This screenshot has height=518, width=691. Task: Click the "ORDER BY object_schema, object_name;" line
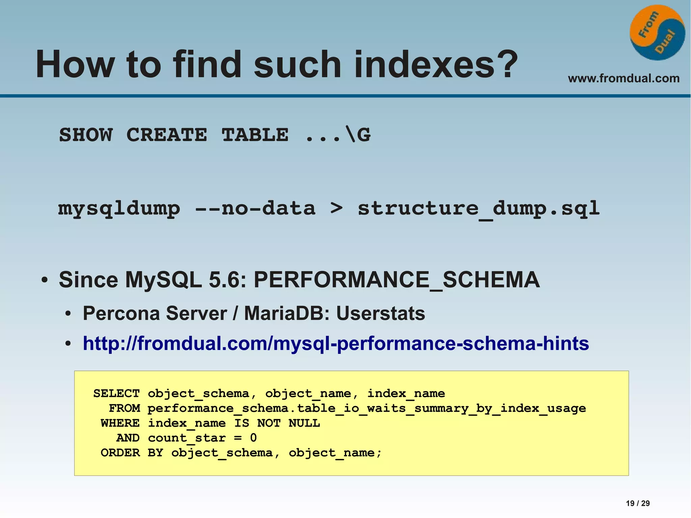[x=241, y=453]
